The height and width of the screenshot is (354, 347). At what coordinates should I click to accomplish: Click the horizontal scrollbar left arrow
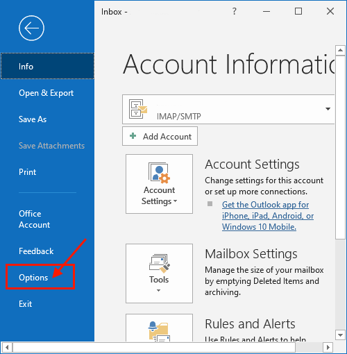pos(7,347)
